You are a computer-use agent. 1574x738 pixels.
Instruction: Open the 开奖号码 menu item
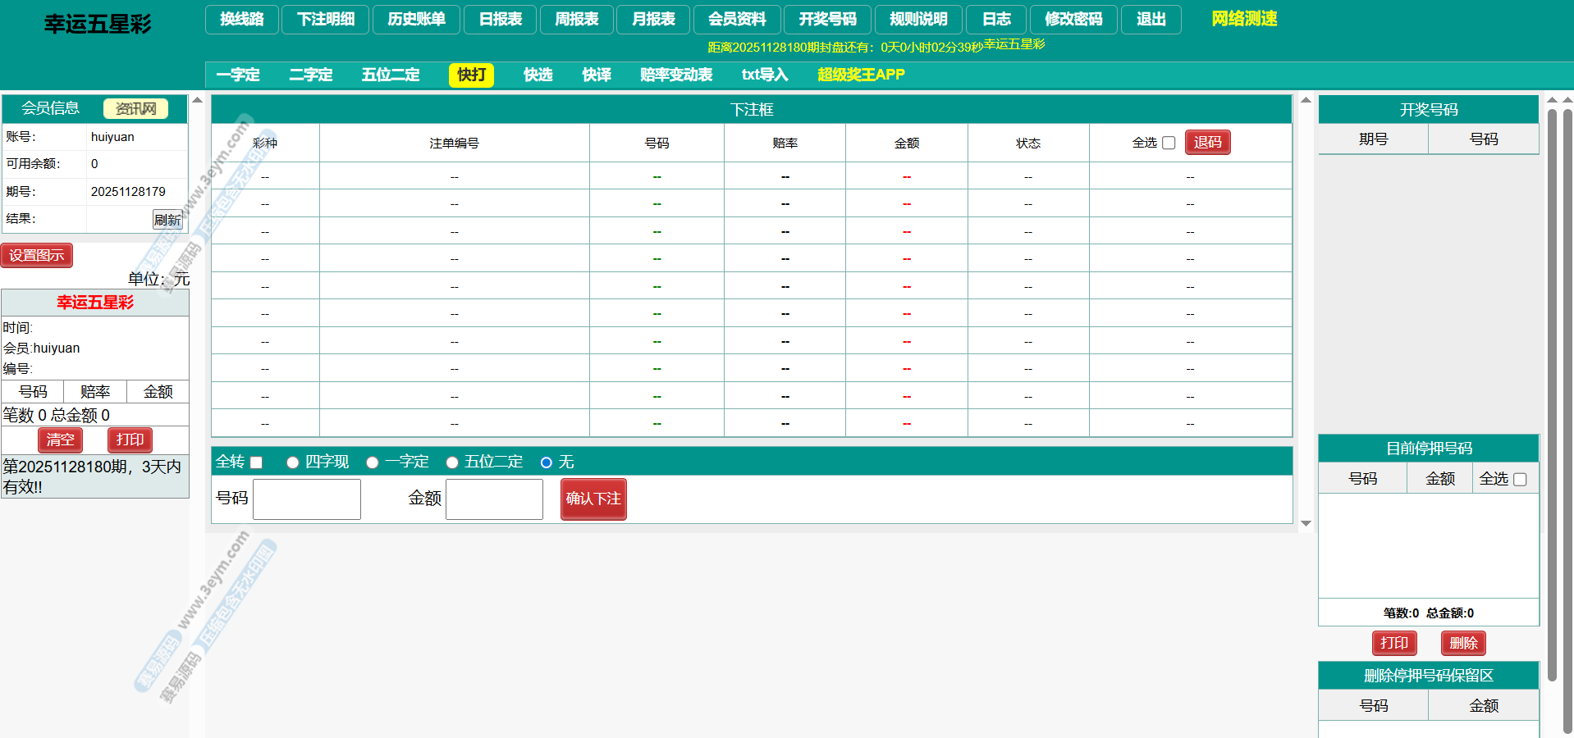tap(827, 19)
